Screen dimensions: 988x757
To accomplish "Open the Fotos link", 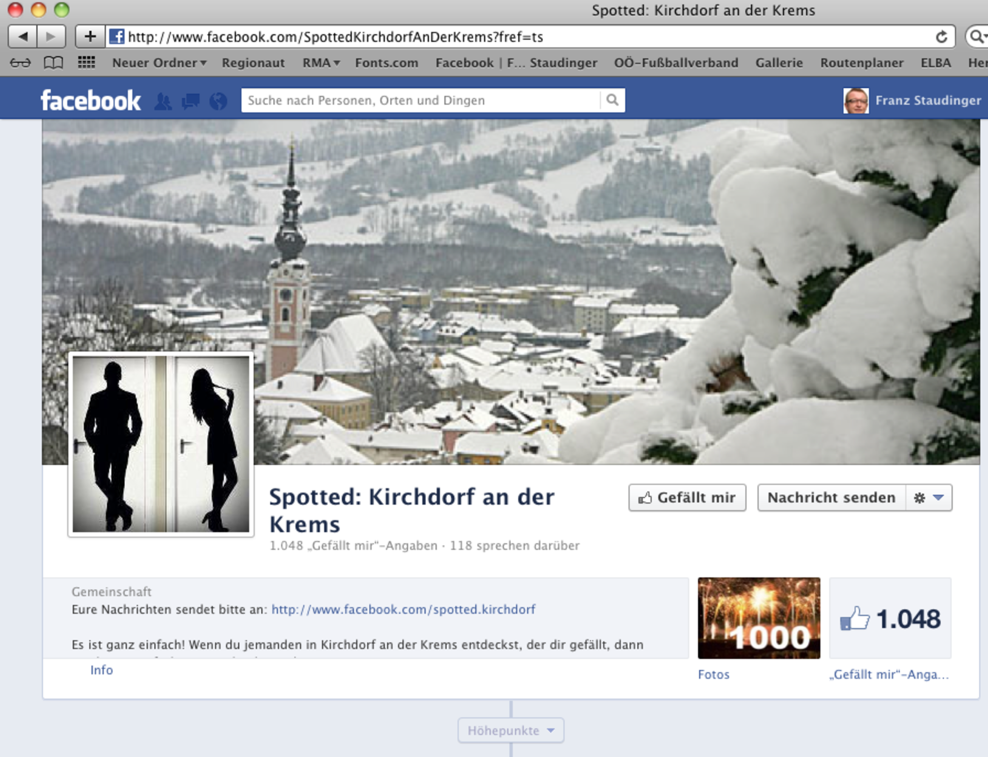I will click(x=714, y=675).
